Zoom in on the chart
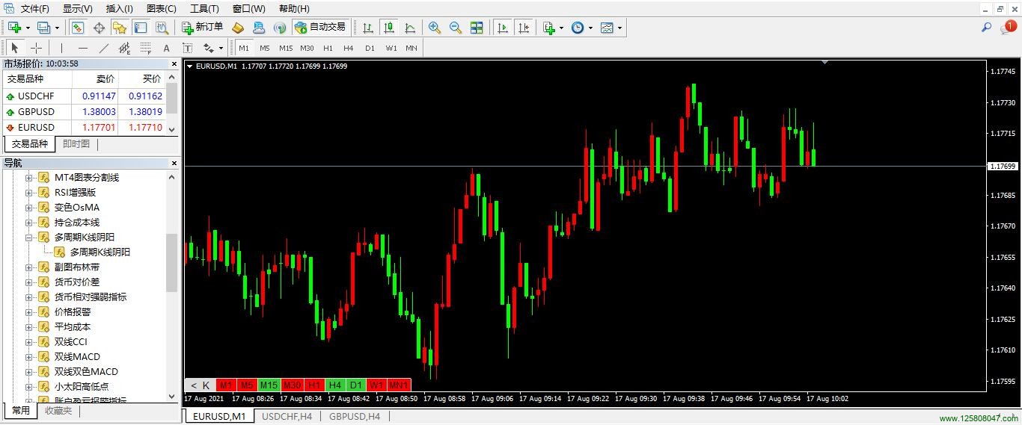This screenshot has height=425, width=1022. click(x=435, y=28)
